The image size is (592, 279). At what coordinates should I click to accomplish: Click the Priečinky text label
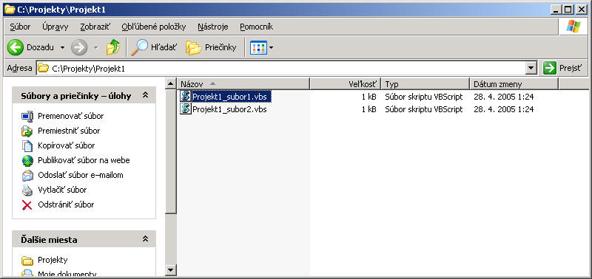(x=221, y=47)
